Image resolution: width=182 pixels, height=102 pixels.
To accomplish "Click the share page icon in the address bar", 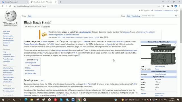I will coord(159,6).
